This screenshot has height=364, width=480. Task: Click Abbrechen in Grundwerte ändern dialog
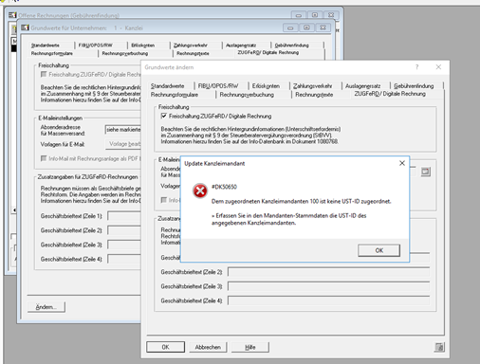208,347
